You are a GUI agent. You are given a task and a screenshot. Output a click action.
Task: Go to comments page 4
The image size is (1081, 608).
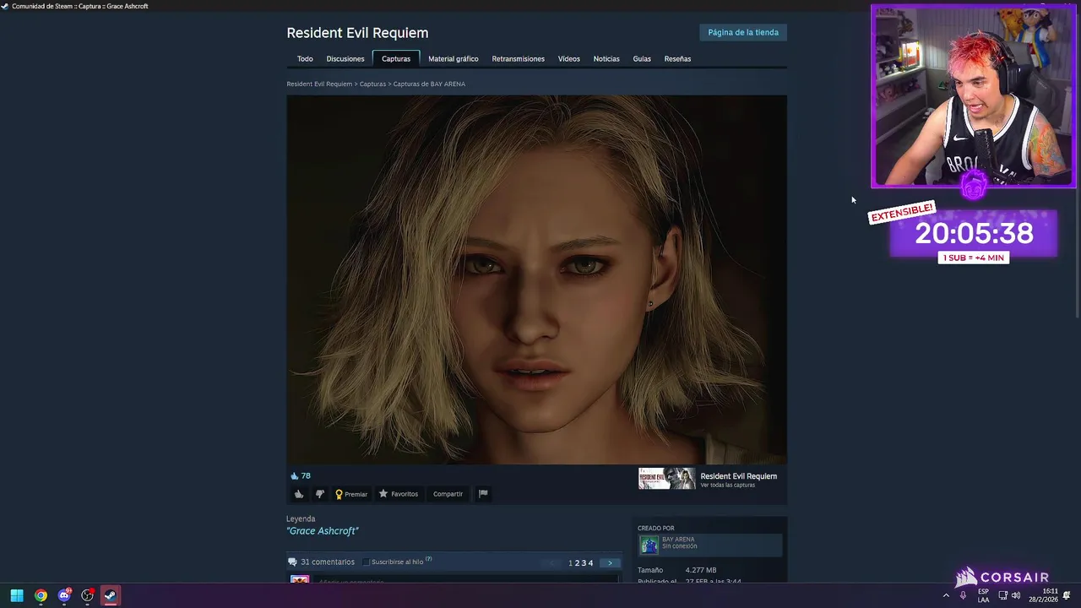click(590, 562)
